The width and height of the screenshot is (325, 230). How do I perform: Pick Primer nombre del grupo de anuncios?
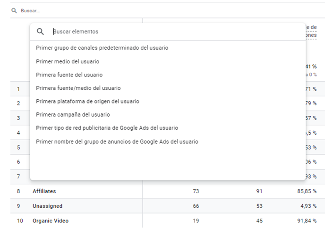(117, 141)
